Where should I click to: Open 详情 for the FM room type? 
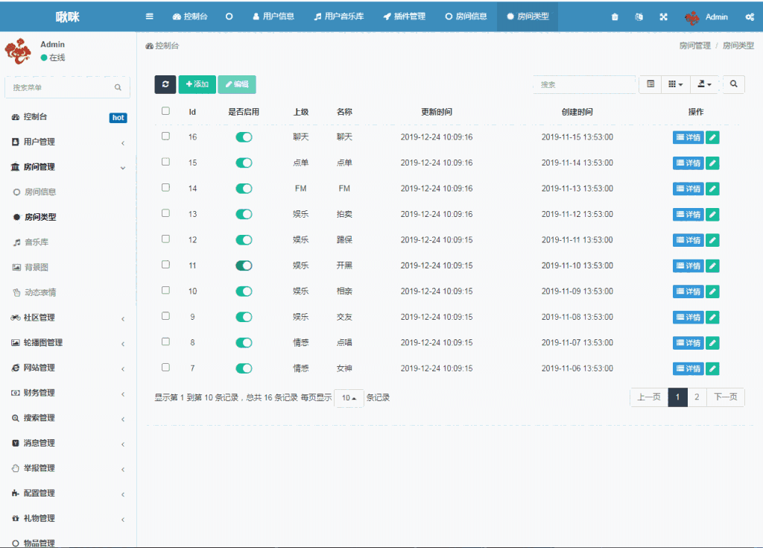pyautogui.click(x=687, y=189)
